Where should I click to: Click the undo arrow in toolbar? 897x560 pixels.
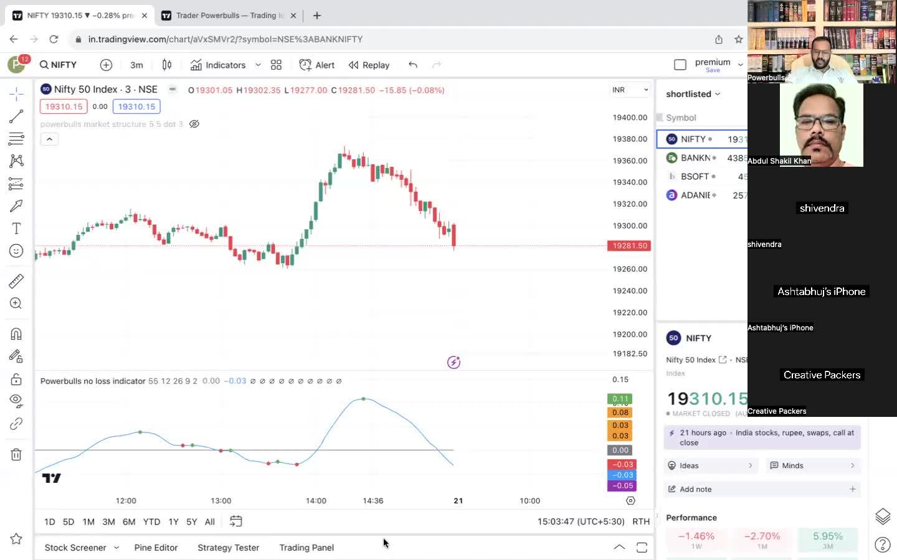tap(412, 65)
